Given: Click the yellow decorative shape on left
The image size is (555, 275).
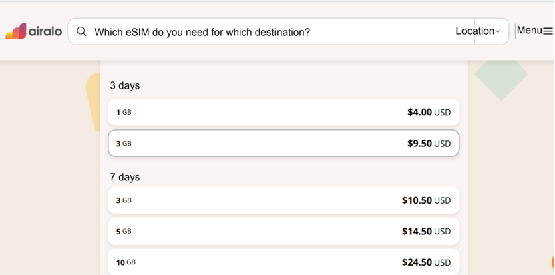Looking at the screenshot, I should pos(94,100).
